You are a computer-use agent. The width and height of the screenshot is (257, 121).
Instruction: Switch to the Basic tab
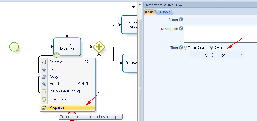[149, 12]
